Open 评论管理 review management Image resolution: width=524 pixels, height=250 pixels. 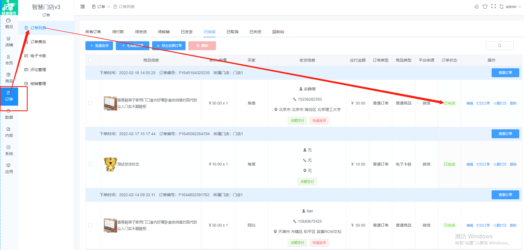click(46, 70)
